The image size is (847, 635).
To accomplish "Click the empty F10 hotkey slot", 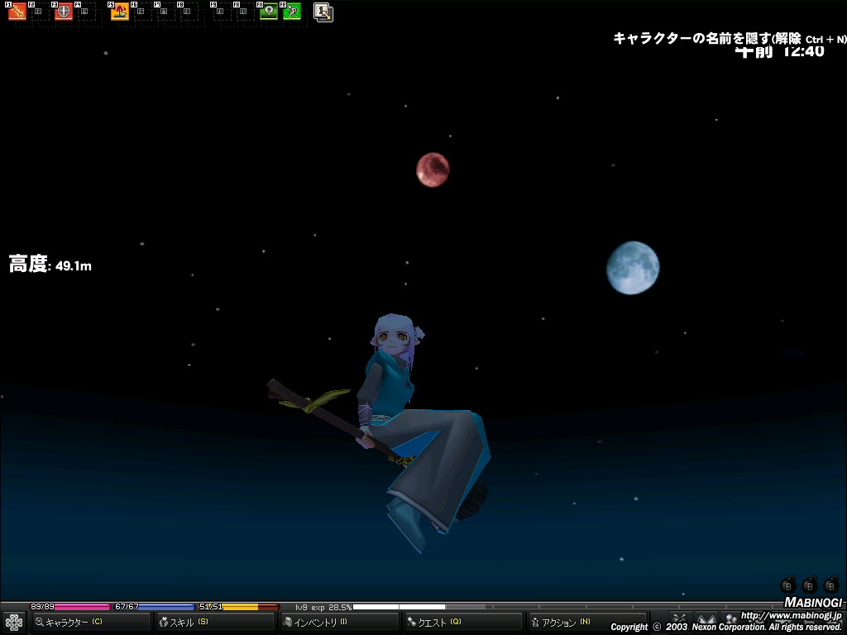I will pos(245,12).
